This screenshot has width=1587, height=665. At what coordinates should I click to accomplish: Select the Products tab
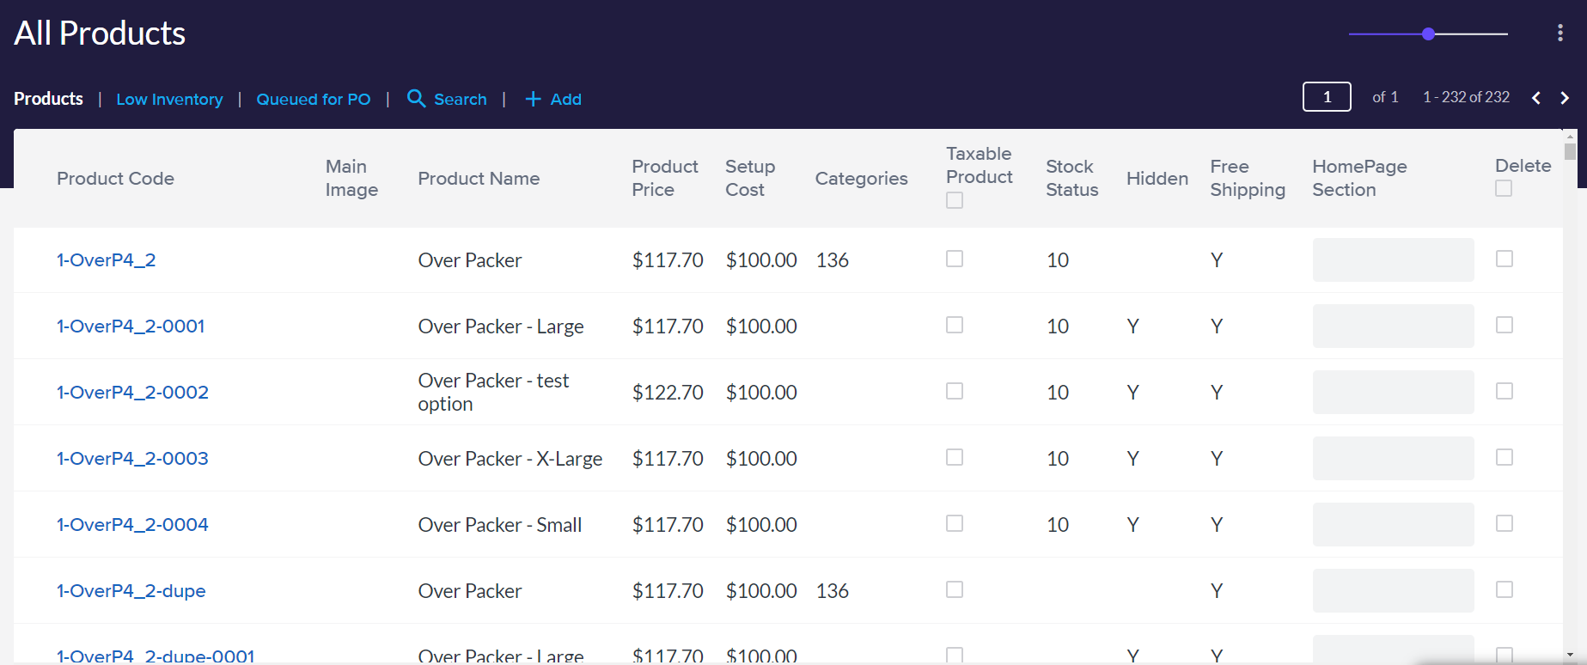(48, 98)
